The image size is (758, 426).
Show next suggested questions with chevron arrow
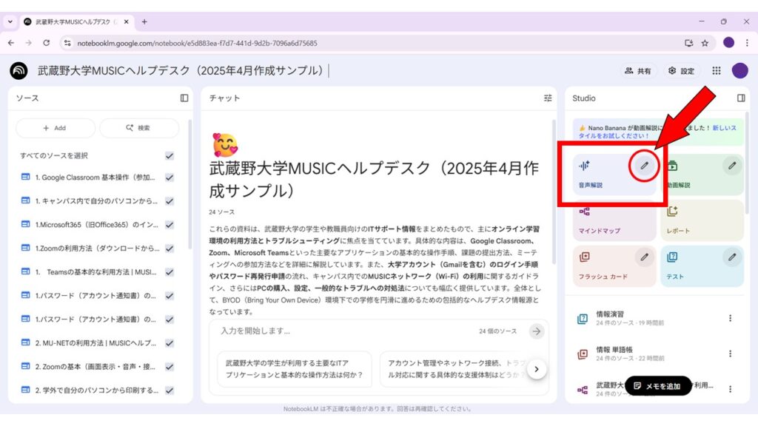(x=537, y=368)
